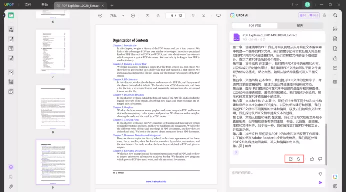Open the edit PDF tool in sidebar
This screenshot has width=346, height=193.
click(11, 39)
